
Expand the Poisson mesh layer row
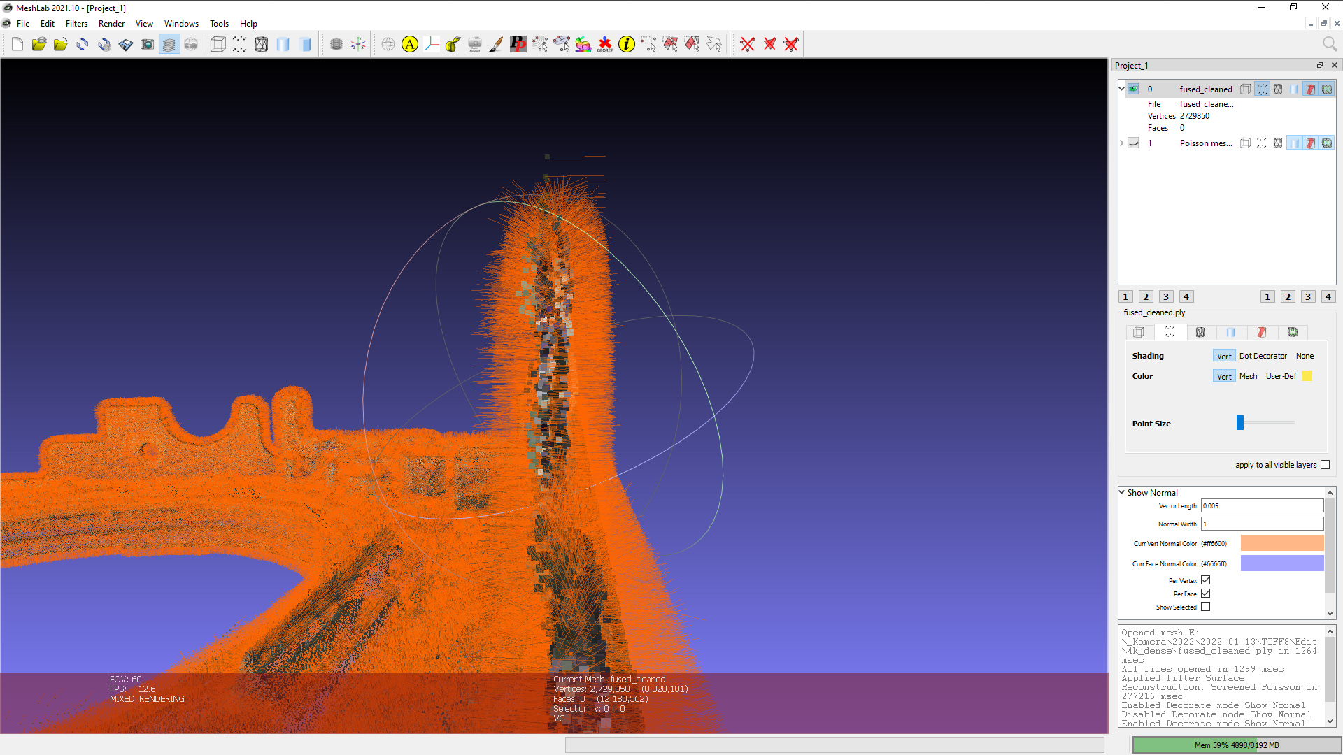(1121, 143)
